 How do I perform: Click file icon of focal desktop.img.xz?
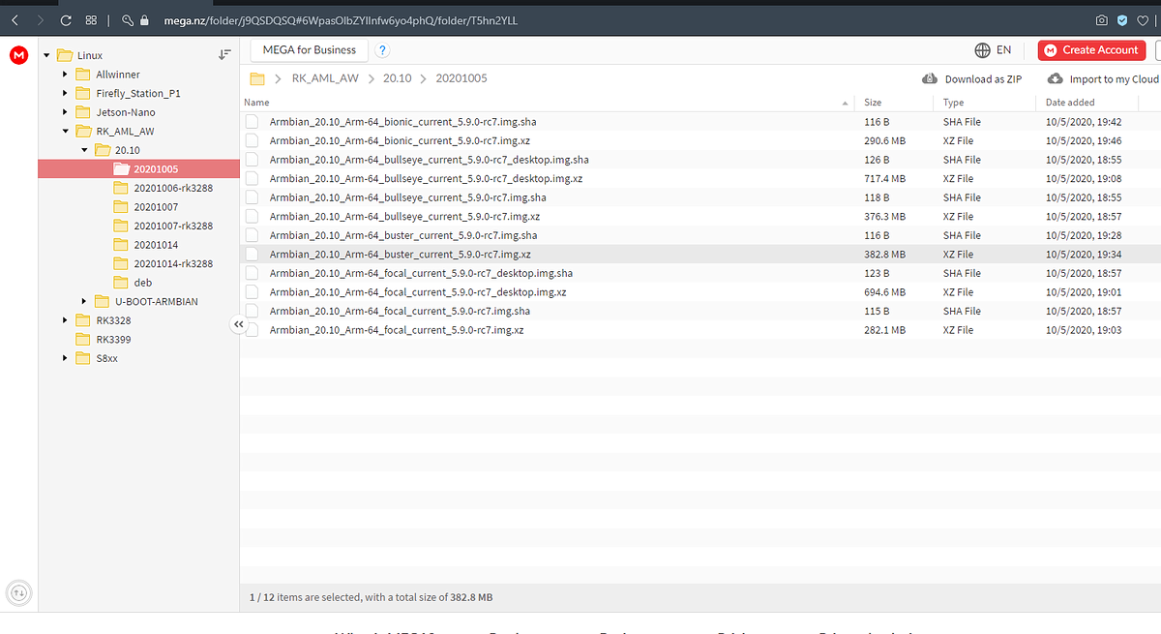coord(252,292)
